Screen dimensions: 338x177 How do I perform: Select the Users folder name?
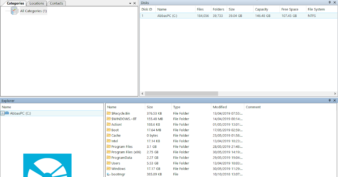tap(116, 163)
